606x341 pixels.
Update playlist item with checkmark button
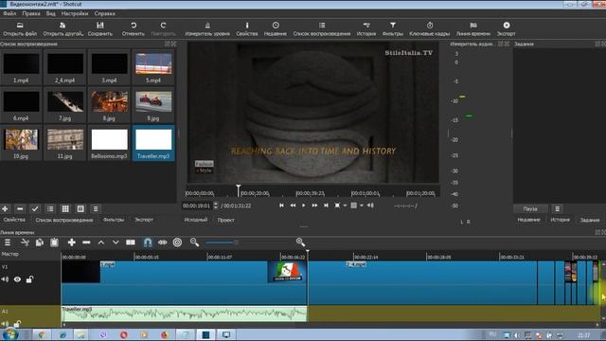pyautogui.click(x=35, y=208)
